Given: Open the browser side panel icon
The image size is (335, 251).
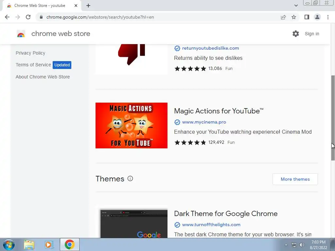Looking at the screenshot, I should (307, 17).
